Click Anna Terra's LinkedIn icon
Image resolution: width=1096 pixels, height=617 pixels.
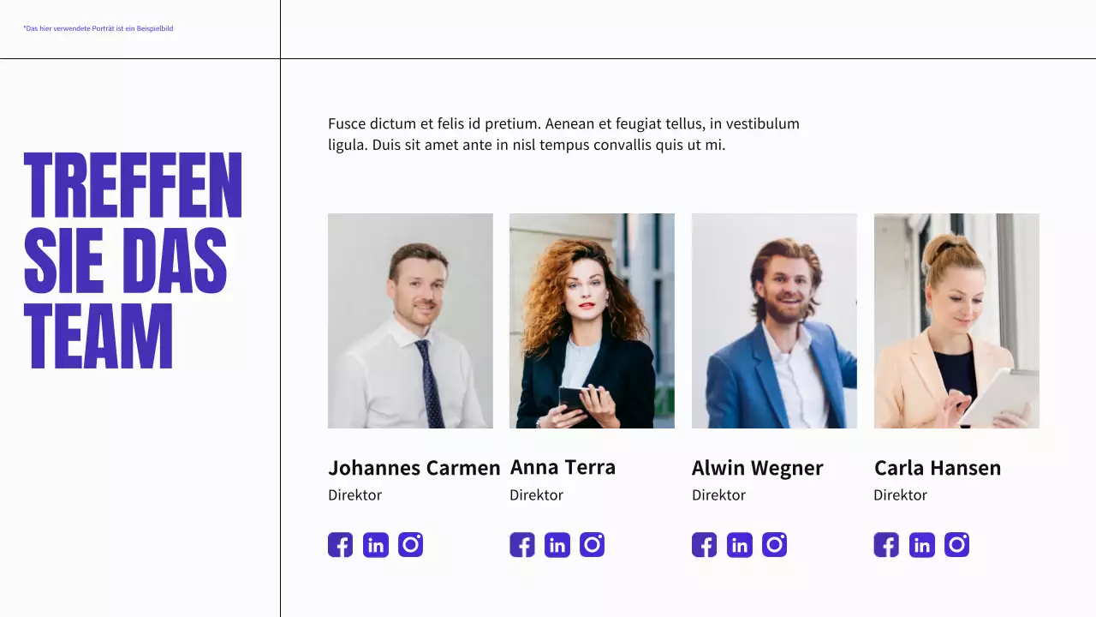pyautogui.click(x=557, y=545)
